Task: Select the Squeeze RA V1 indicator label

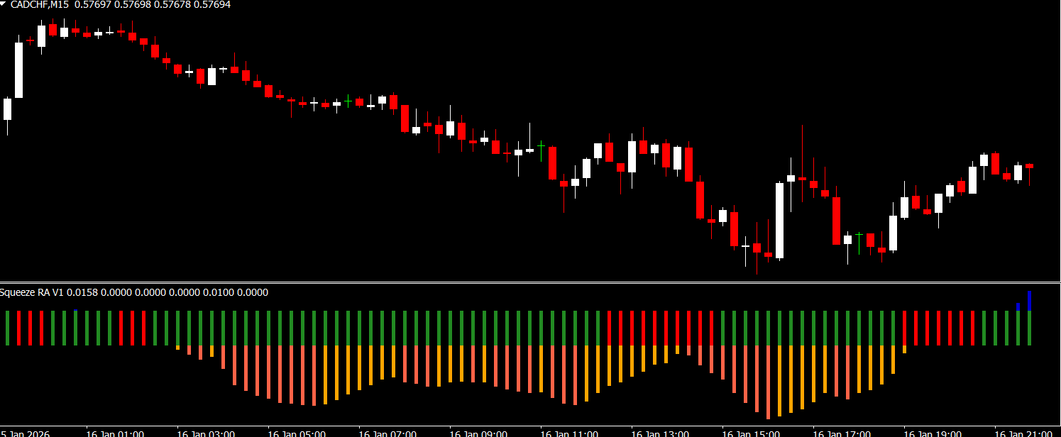Action: coord(36,292)
